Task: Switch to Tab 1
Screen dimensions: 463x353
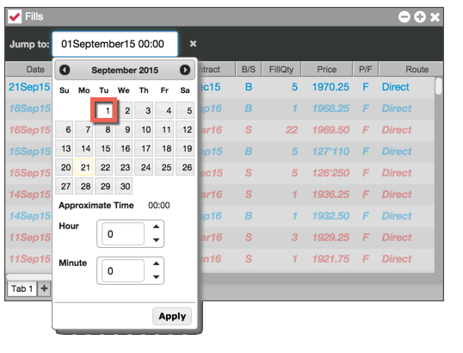Action: pyautogui.click(x=22, y=288)
